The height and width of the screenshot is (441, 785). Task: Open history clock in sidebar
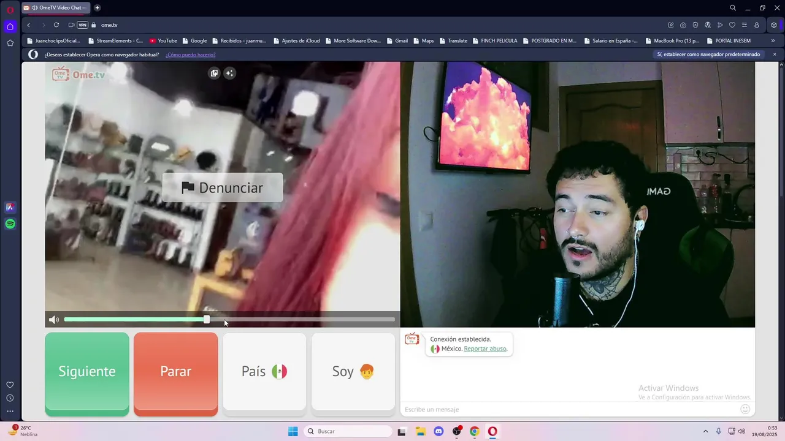click(10, 398)
